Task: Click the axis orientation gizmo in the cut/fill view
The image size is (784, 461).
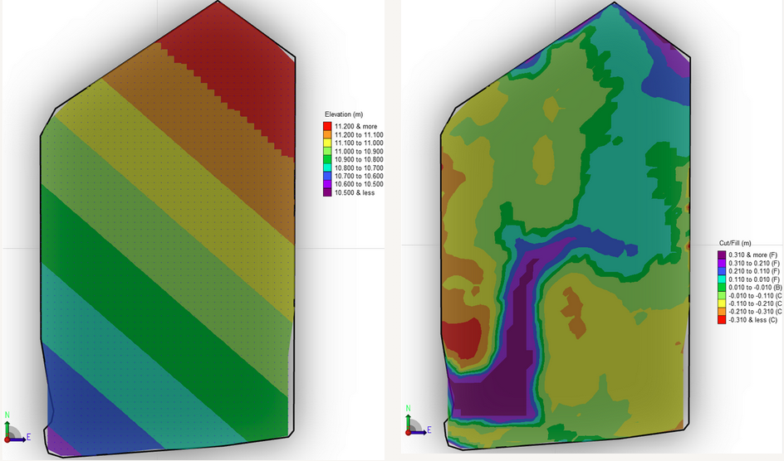Action: [418, 421]
